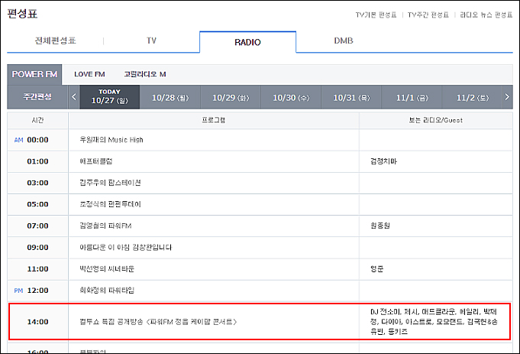The image size is (520, 354).
Task: Open 박선영의 씨네타운 program
Action: coord(107,269)
